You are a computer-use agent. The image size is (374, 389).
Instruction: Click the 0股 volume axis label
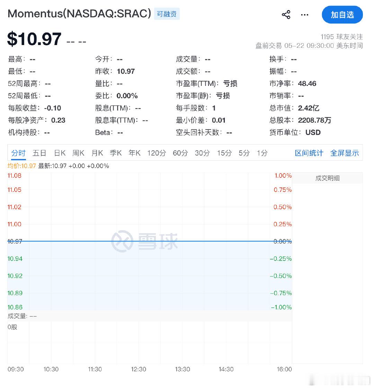12,327
